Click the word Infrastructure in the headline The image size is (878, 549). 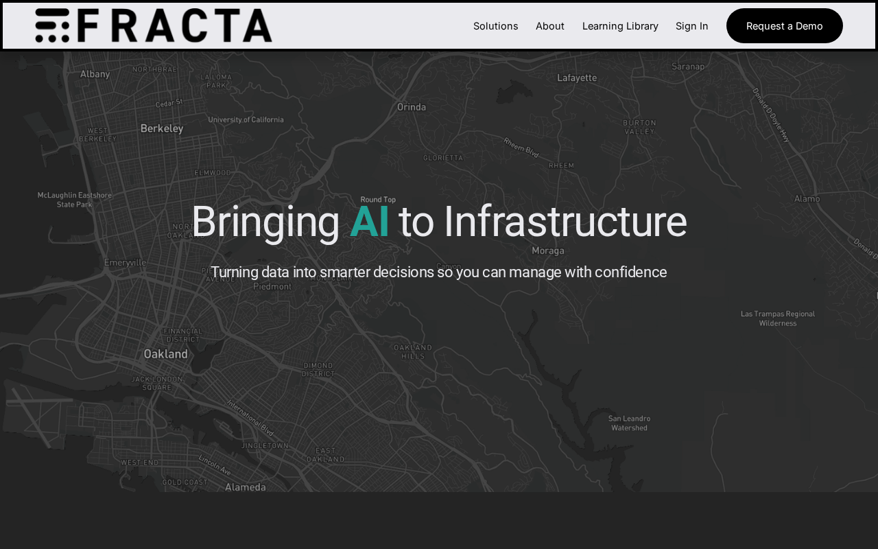pos(565,222)
